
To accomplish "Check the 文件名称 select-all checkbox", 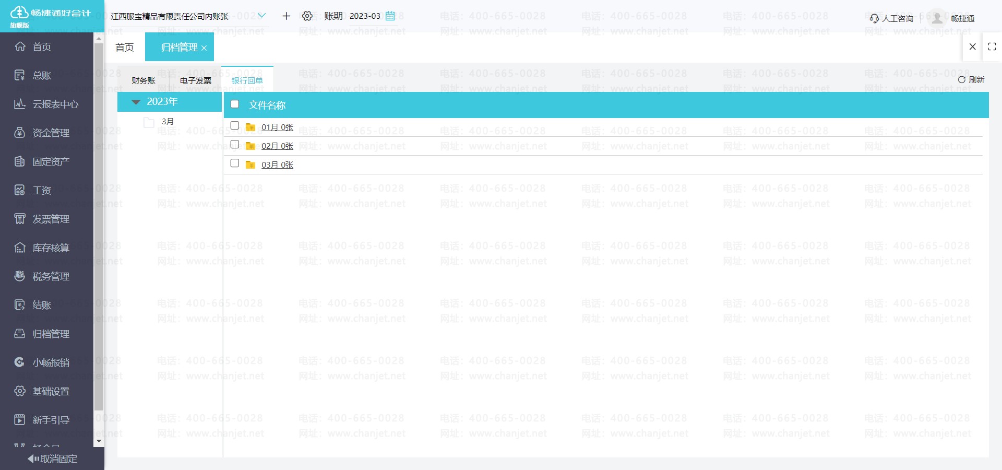I will 235,104.
